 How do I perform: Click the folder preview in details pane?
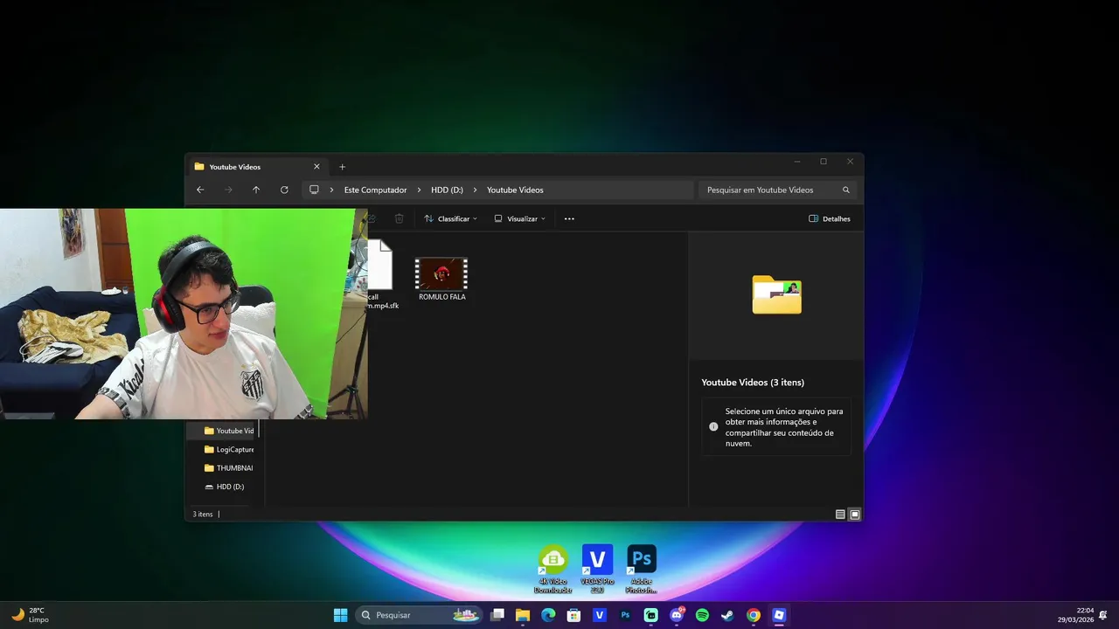pos(776,294)
